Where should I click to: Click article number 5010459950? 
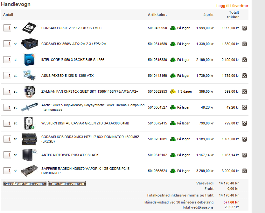[x=157, y=28]
